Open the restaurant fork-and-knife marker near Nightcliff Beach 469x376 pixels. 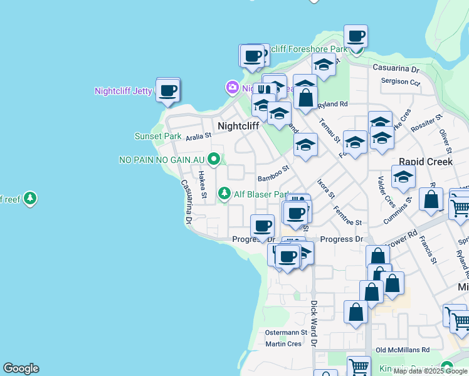(x=265, y=89)
